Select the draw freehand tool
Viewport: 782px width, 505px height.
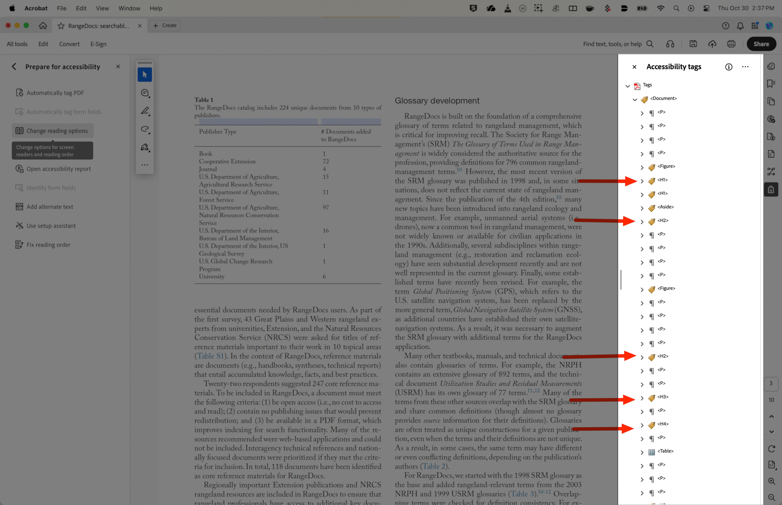pos(145,129)
